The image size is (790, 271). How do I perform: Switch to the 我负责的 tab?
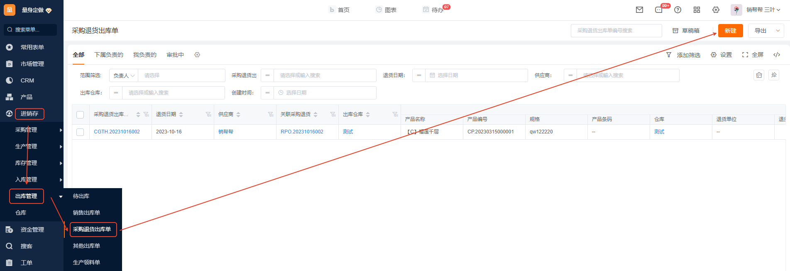click(144, 55)
